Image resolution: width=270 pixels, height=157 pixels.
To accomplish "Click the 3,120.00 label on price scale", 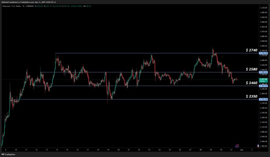I will pos(263,8).
